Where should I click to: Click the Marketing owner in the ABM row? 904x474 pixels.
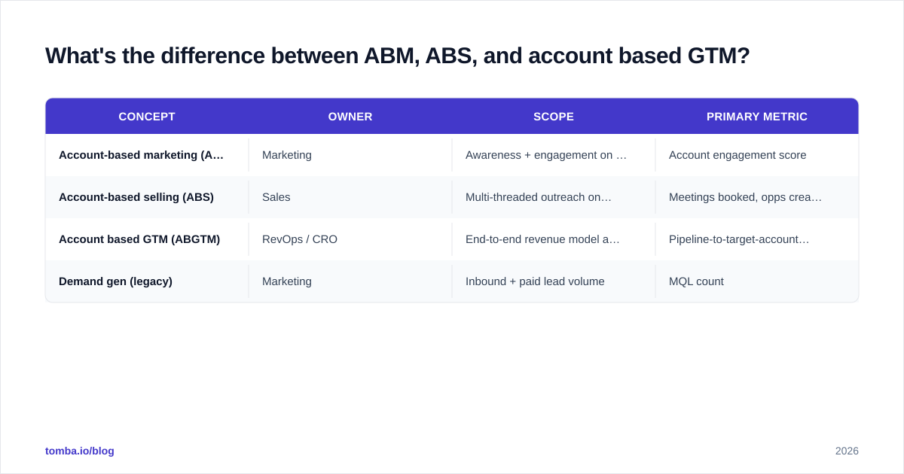(x=350, y=155)
